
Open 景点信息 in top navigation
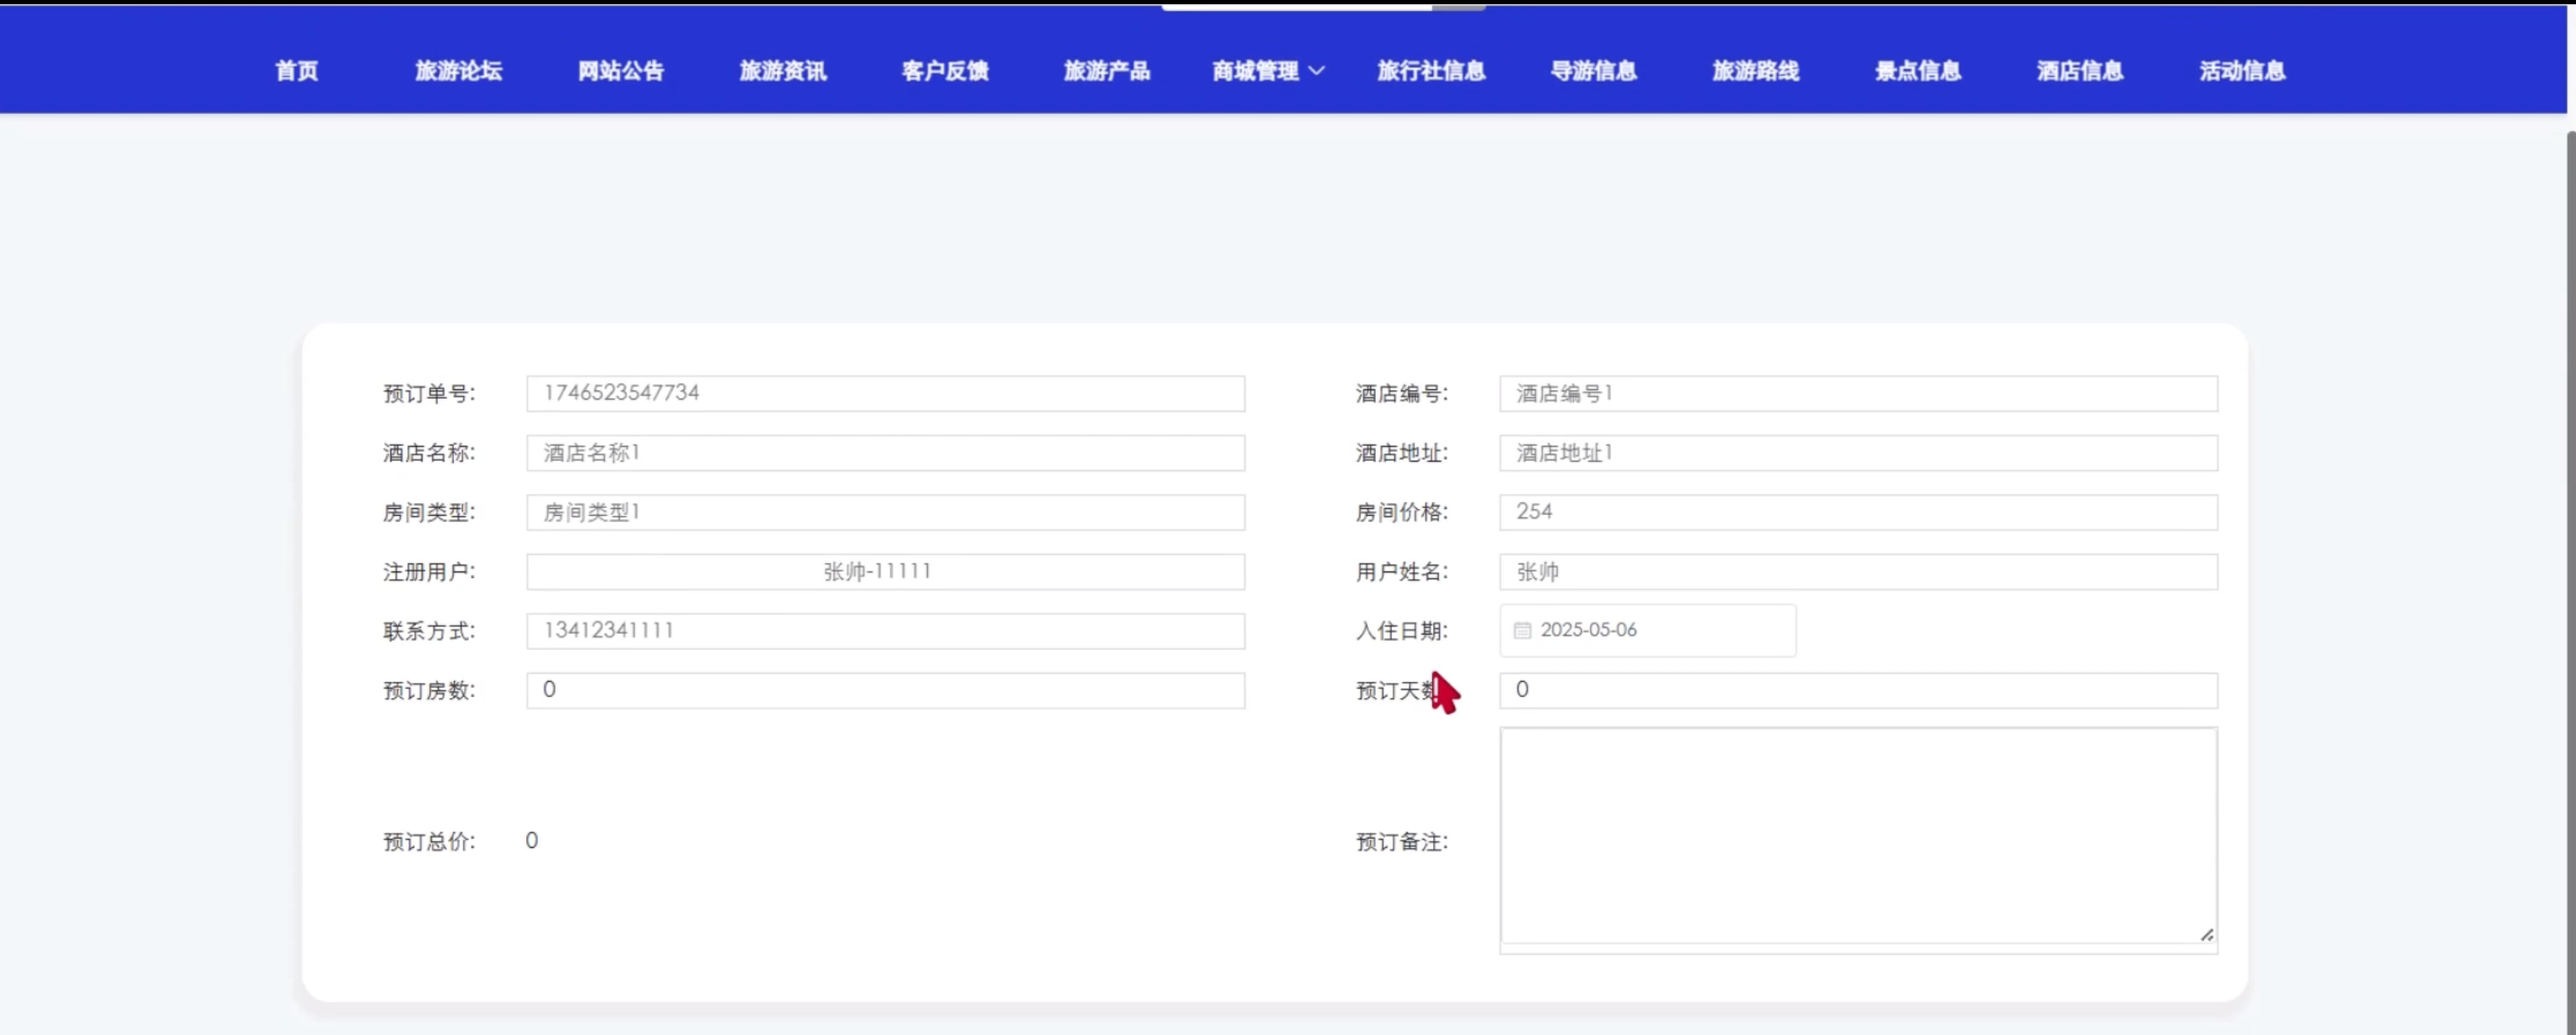pyautogui.click(x=1917, y=71)
